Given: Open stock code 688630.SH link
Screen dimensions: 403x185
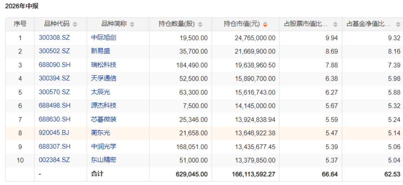Looking at the screenshot, I should click(x=55, y=119).
